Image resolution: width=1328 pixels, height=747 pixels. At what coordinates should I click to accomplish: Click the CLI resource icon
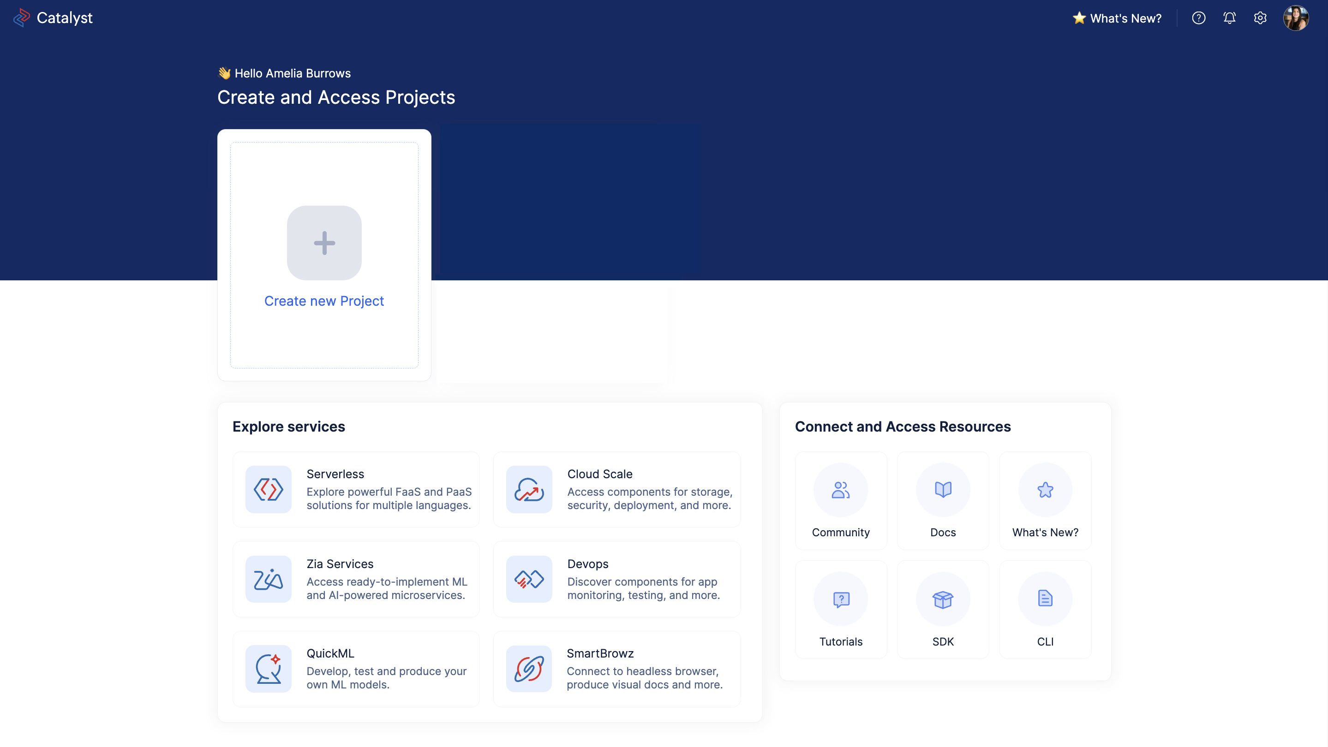[1044, 599]
